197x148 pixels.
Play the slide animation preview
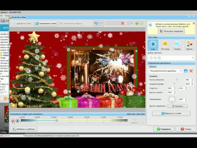pyautogui.click(x=13, y=121)
